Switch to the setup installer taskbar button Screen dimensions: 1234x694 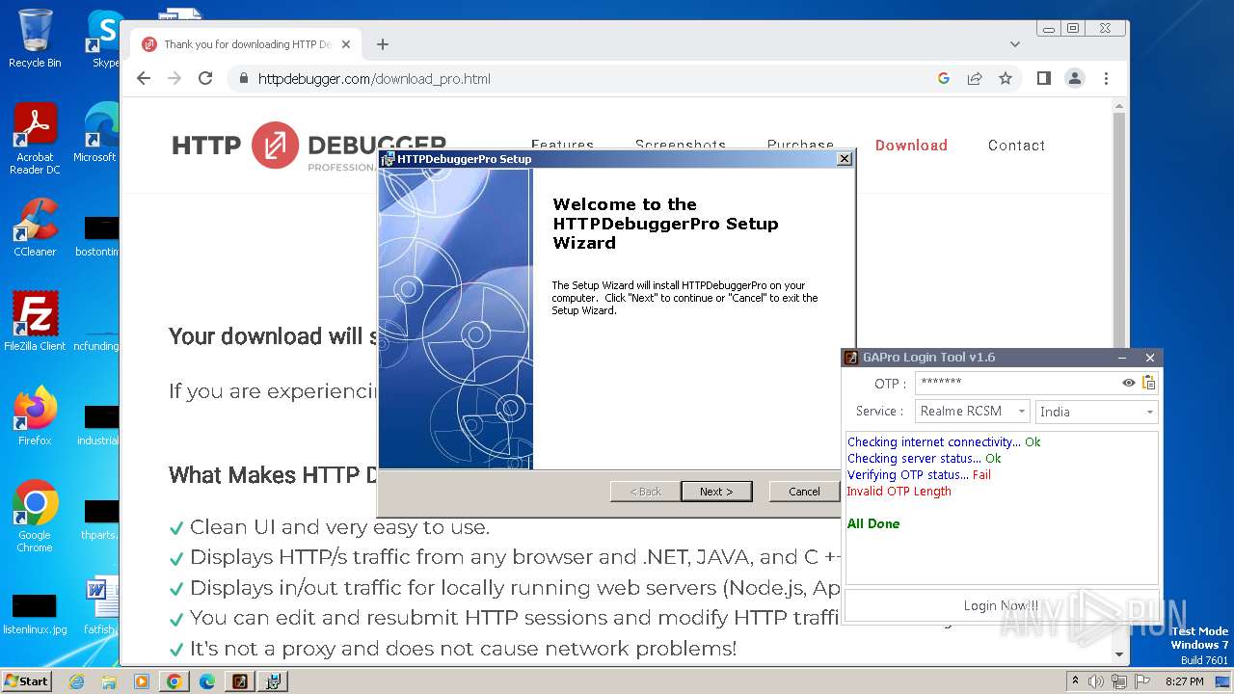(x=273, y=681)
